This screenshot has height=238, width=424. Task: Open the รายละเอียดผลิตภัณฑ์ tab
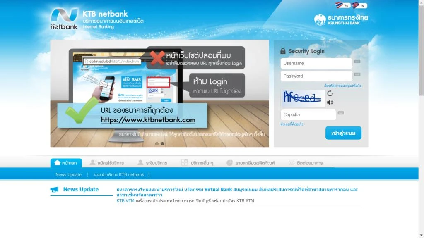[251, 163]
